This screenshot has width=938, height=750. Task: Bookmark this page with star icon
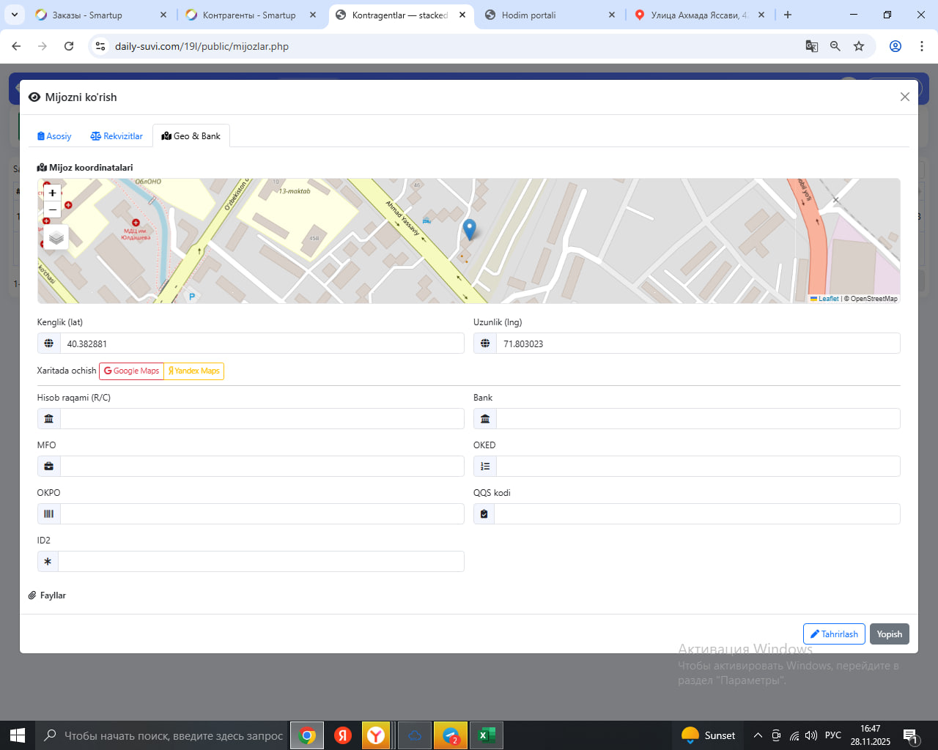coord(859,46)
